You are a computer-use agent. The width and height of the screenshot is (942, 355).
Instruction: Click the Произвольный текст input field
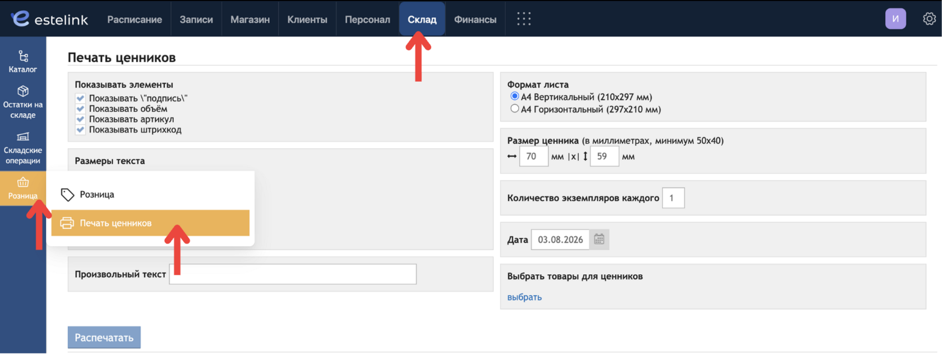[293, 274]
